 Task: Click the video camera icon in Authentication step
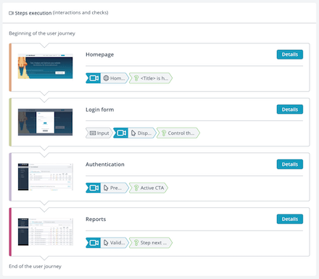click(94, 188)
